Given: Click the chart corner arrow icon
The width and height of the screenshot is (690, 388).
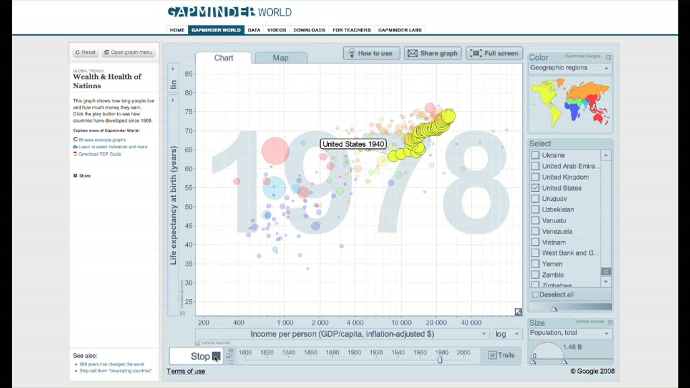Looking at the screenshot, I should (x=518, y=312).
